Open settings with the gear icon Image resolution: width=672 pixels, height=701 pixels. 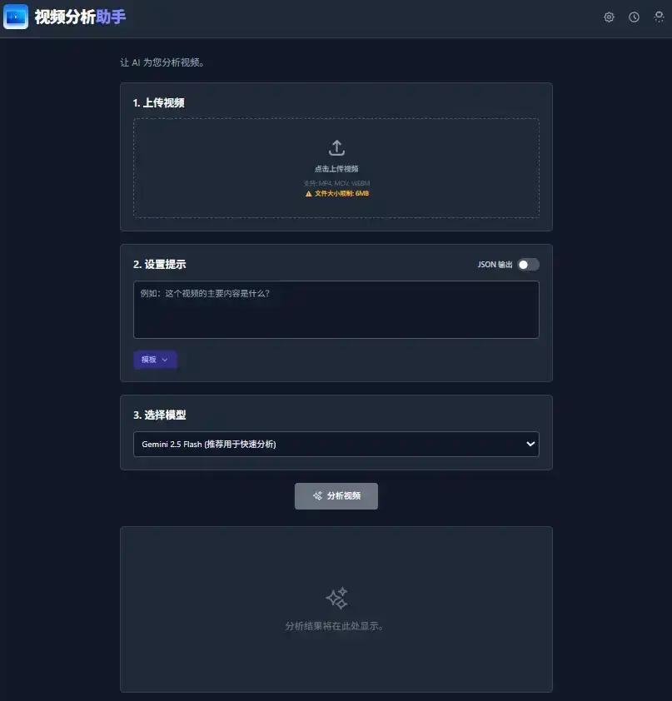pyautogui.click(x=609, y=17)
